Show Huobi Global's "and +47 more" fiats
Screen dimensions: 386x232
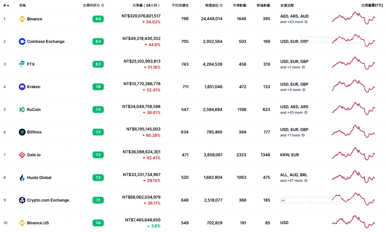coord(291,181)
